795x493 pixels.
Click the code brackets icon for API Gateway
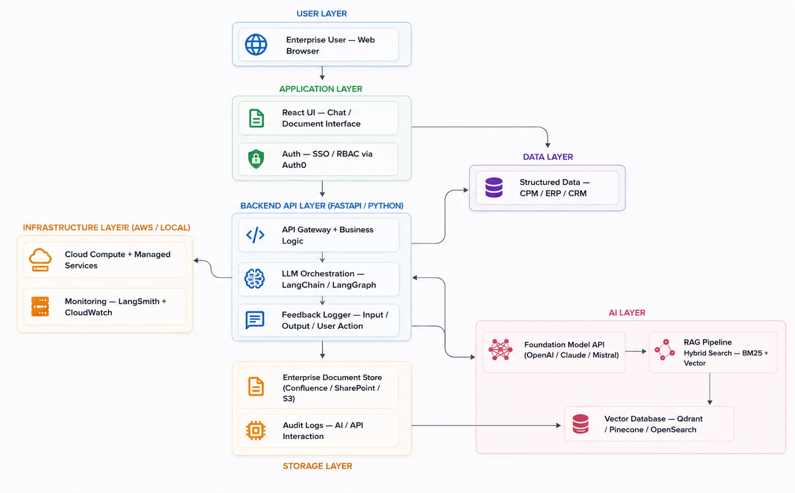coord(255,235)
